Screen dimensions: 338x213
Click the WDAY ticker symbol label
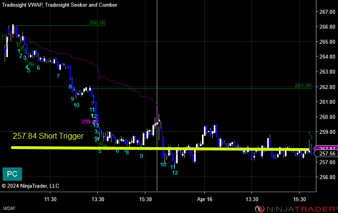pyautogui.click(x=9, y=209)
